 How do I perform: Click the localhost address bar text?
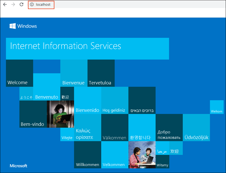(43, 4)
